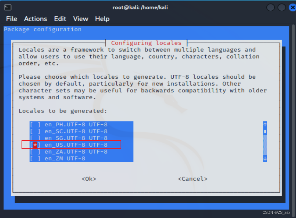Click the locale list scrollbar thumb
The width and height of the screenshot is (296, 218).
[x=265, y=132]
